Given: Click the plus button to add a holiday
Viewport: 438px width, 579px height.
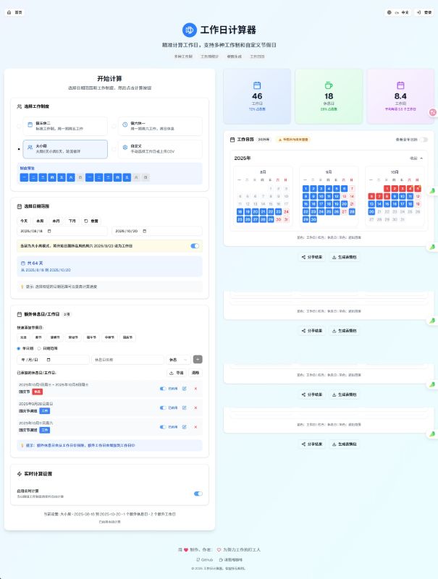Looking at the screenshot, I should (198, 359).
